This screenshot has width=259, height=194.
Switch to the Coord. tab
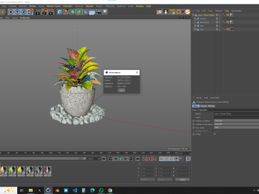[203, 106]
